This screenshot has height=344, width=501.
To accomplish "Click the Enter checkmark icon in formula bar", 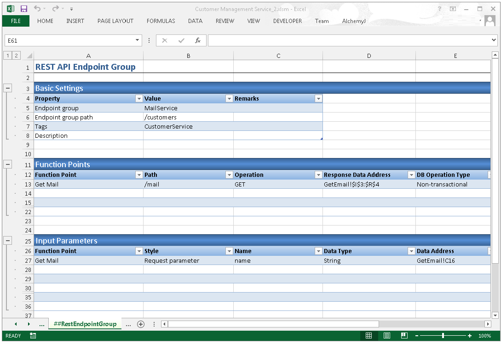I will click(x=181, y=40).
